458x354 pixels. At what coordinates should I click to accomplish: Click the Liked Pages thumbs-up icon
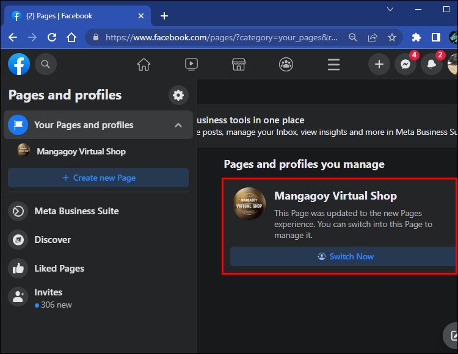pos(18,269)
